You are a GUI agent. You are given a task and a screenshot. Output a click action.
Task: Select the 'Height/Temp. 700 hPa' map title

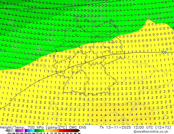point(22,127)
